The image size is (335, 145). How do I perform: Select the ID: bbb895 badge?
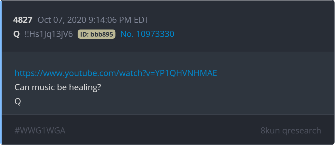pyautogui.click(x=96, y=34)
